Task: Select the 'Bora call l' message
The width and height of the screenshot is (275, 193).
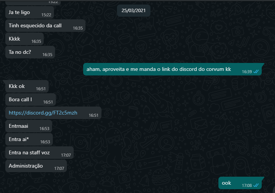Action: [x=30, y=99]
